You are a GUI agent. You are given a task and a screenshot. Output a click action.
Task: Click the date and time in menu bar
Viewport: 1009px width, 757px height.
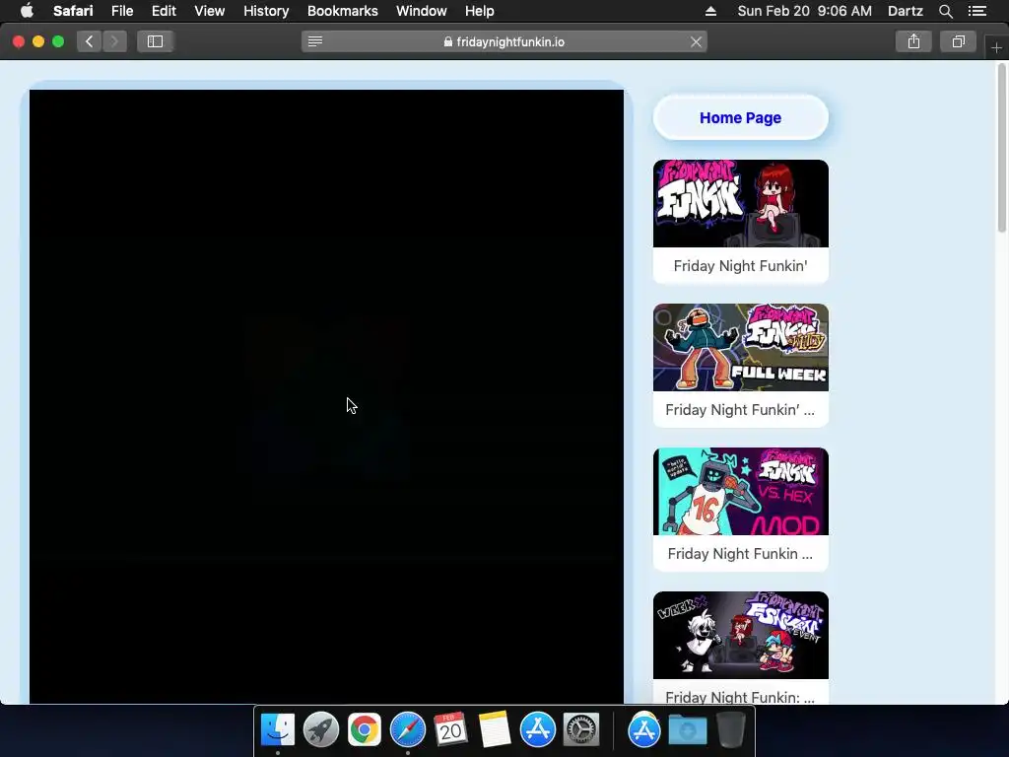(x=804, y=11)
